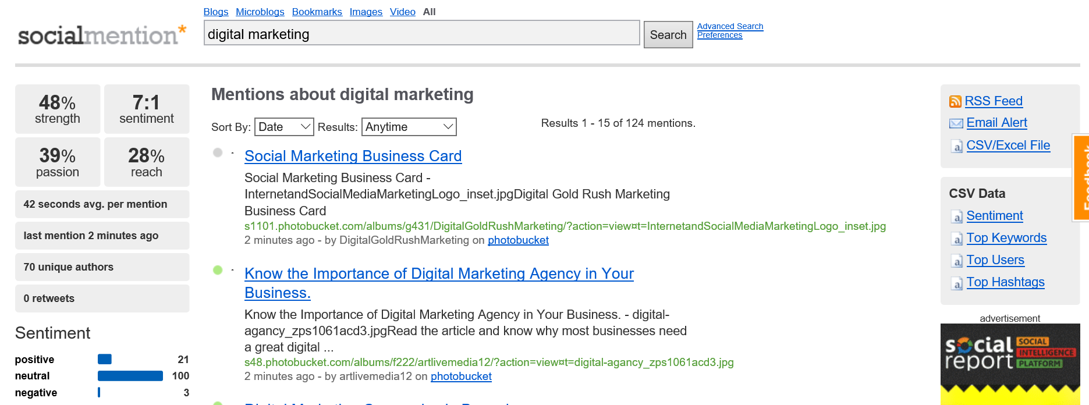
Task: Click the Sentiment CSV file icon
Action: 957,217
